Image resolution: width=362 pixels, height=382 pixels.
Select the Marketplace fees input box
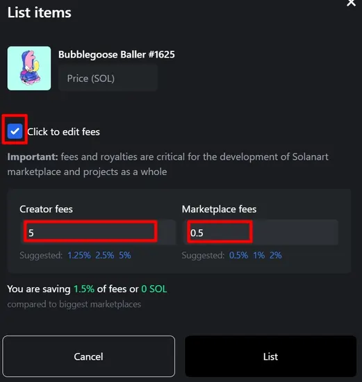[261, 233]
